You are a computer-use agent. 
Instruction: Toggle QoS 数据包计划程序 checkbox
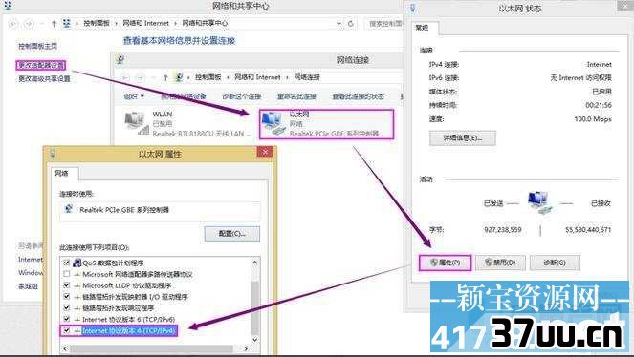click(x=67, y=262)
